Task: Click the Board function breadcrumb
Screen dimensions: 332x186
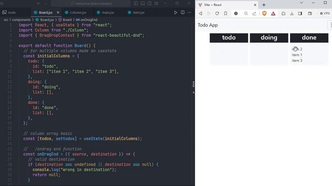Action: (65, 20)
